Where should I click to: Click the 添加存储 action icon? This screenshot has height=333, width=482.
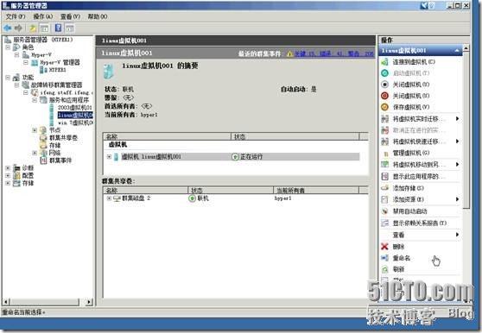tap(385, 188)
